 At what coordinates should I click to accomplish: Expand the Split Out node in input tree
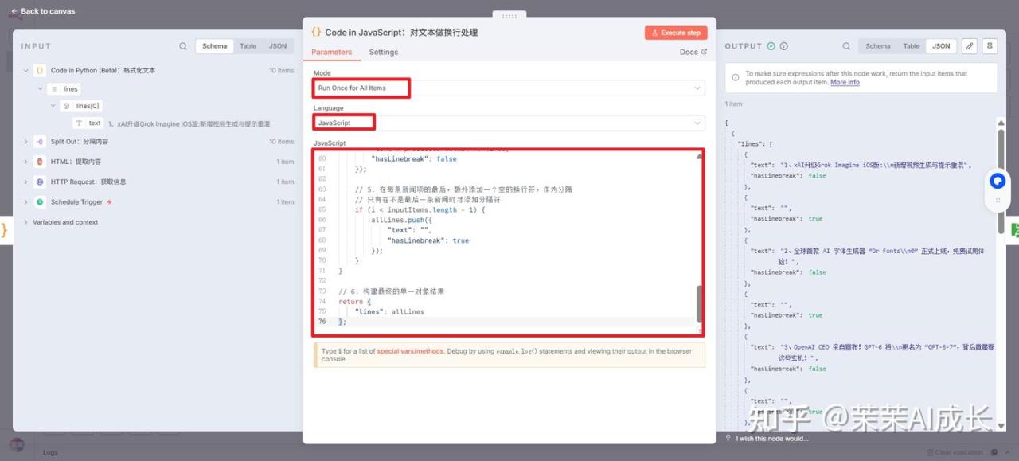[x=26, y=142]
